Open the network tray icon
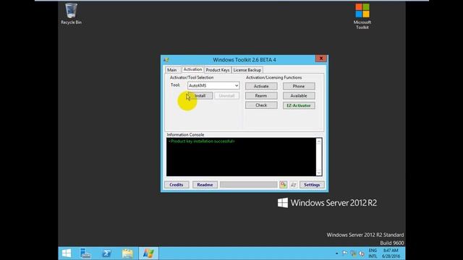The height and width of the screenshot is (260, 463). pos(353,253)
